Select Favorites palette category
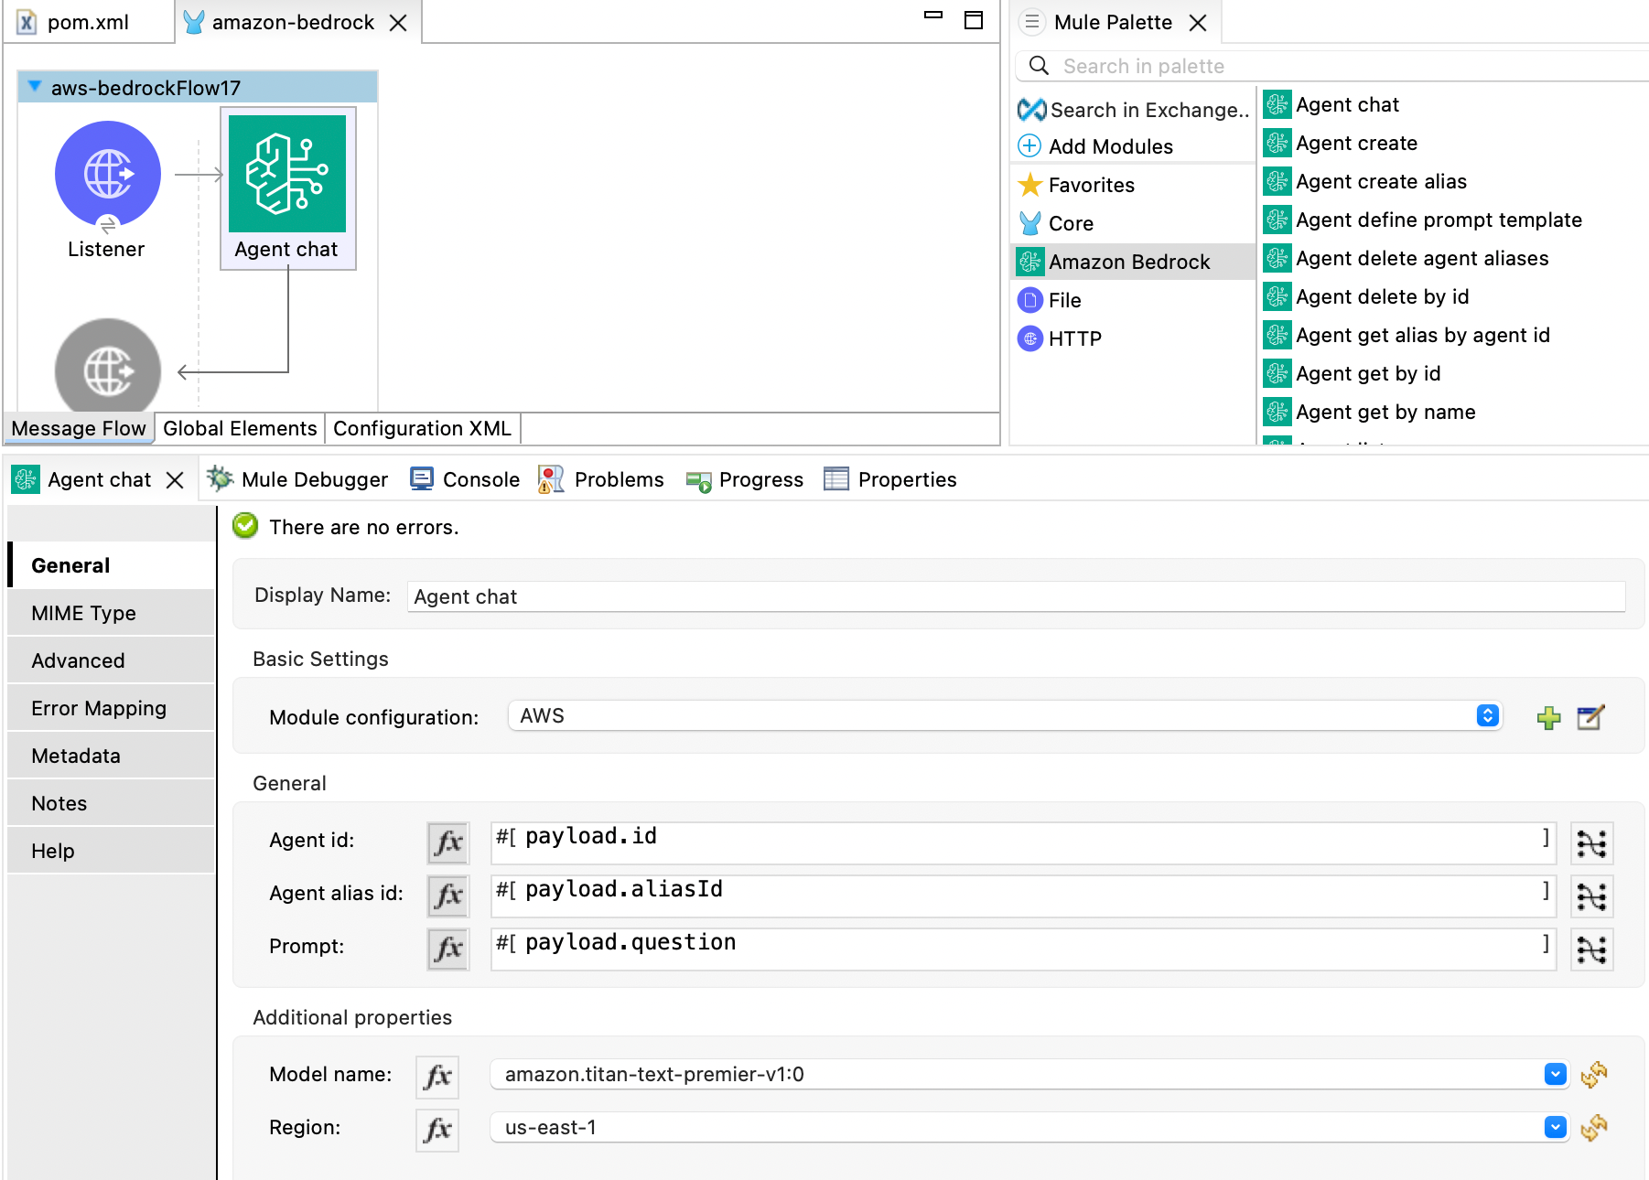1649x1180 pixels. tap(1076, 185)
